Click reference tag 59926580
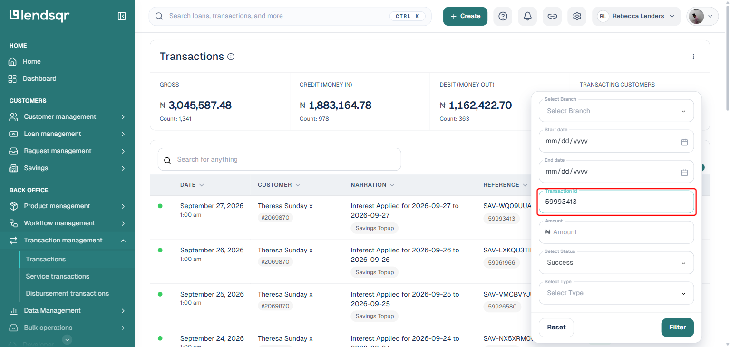Screen dimensions: 730x347 tap(502, 307)
